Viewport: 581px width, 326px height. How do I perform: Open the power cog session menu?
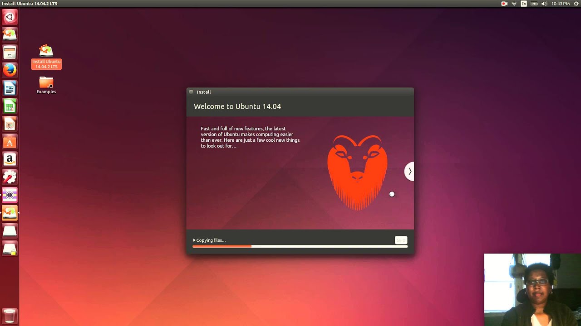click(576, 4)
